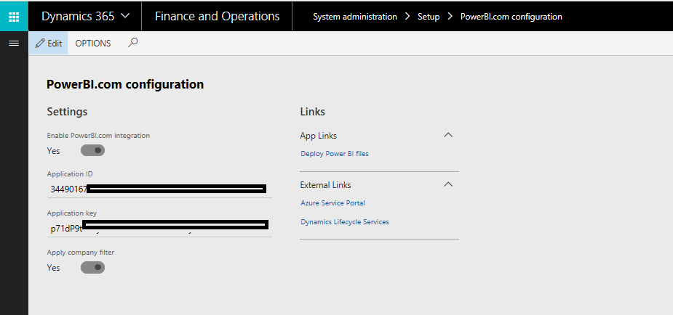The image size is (673, 315).
Task: Open the Azure Service Portal link
Action: pyautogui.click(x=332, y=203)
